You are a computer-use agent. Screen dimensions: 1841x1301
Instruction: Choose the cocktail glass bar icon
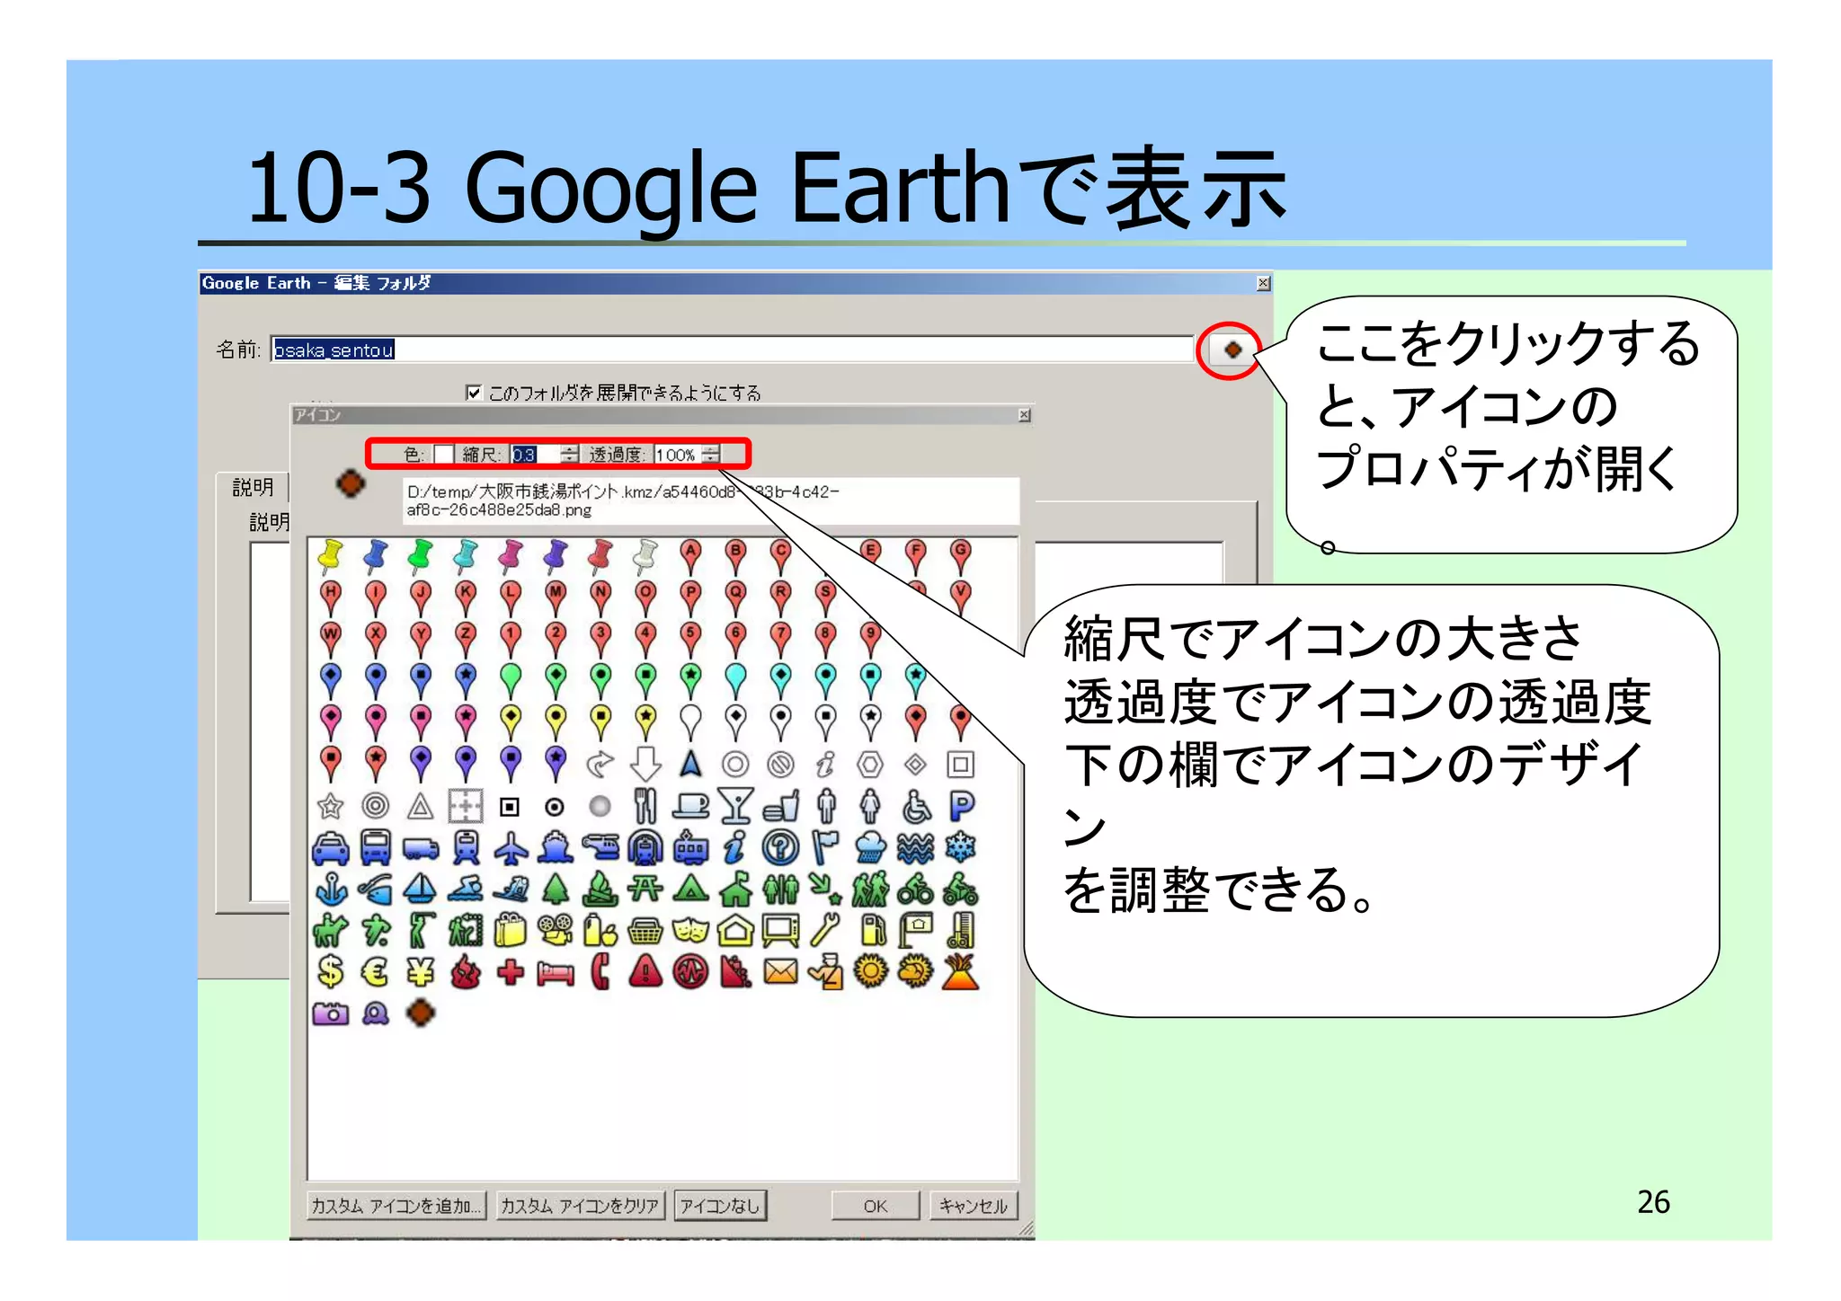tap(735, 806)
